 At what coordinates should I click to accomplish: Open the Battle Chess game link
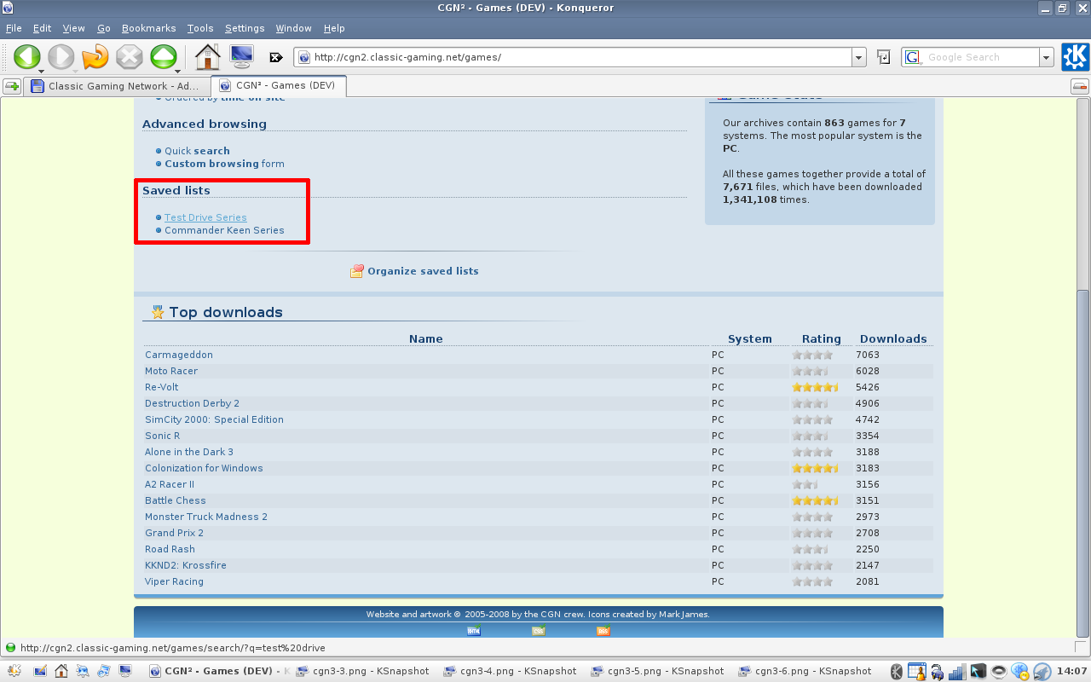pyautogui.click(x=176, y=500)
